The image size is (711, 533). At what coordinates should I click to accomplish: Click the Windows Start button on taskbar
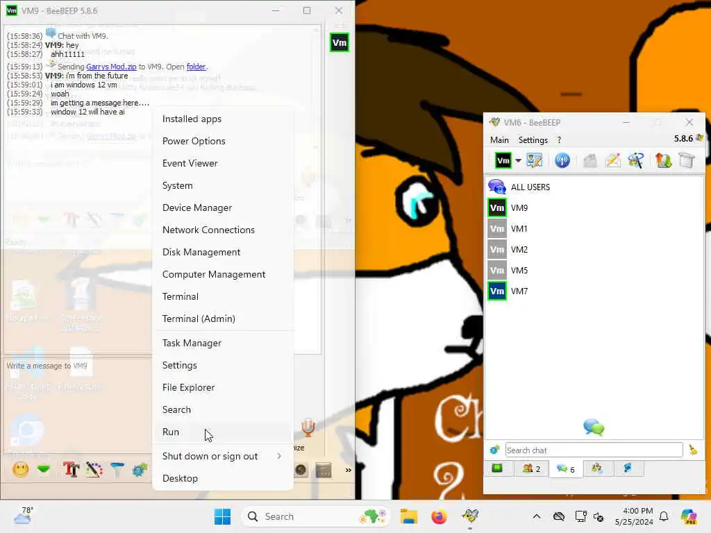click(x=222, y=516)
